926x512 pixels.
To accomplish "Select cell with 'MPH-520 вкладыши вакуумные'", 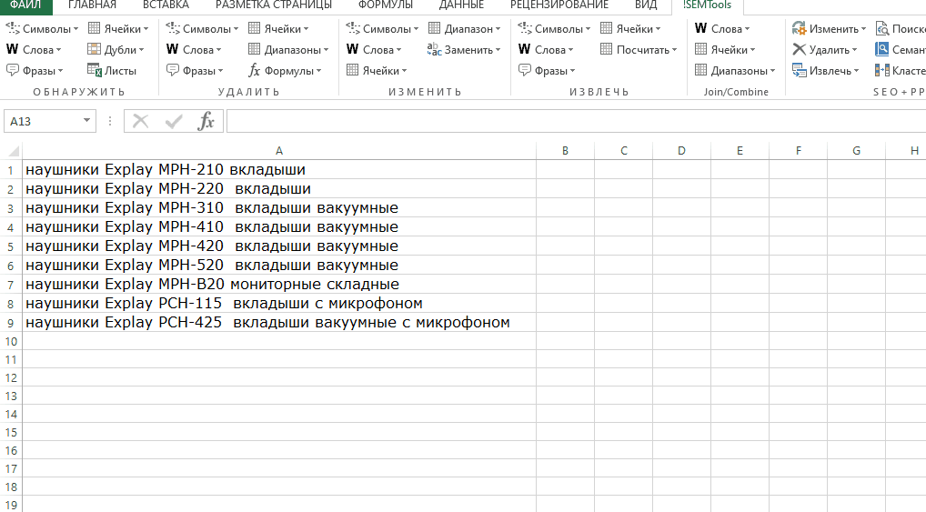I will coord(279,266).
